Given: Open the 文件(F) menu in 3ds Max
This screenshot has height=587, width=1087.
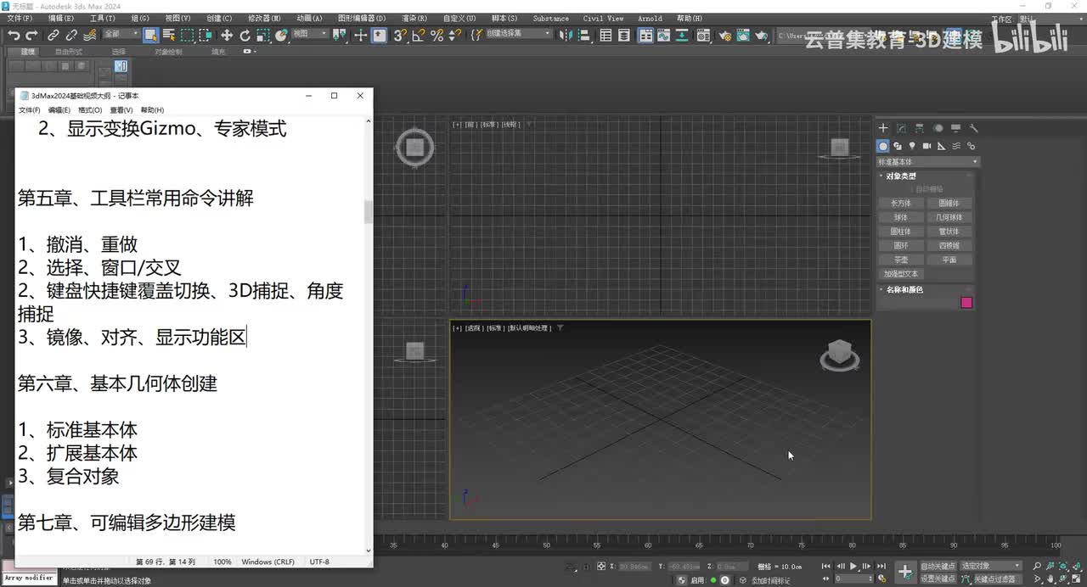Looking at the screenshot, I should click(x=20, y=19).
